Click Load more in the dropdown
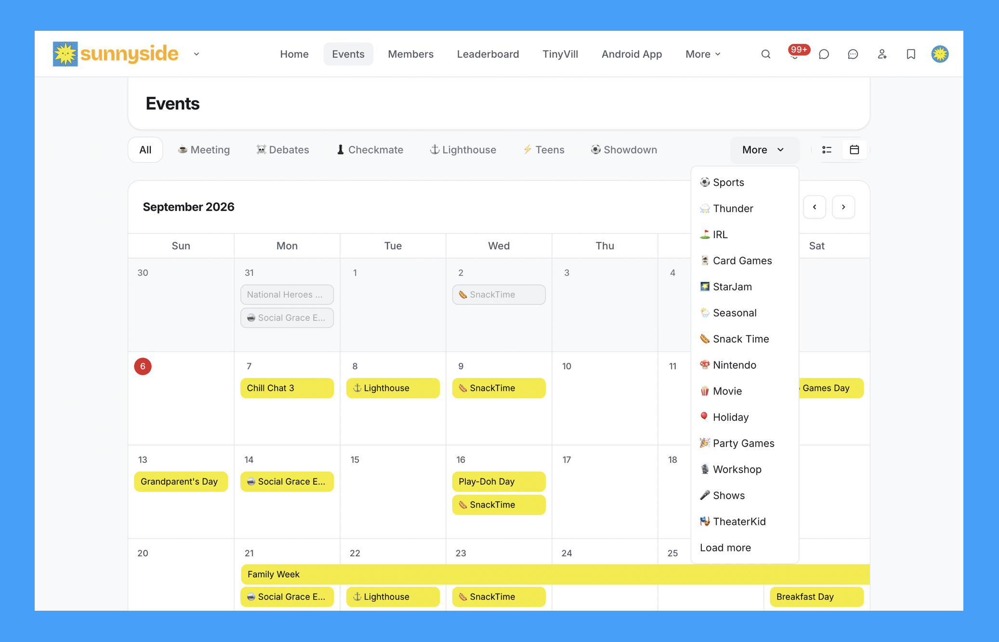Screen dimensions: 999x642 pyautogui.click(x=745, y=548)
